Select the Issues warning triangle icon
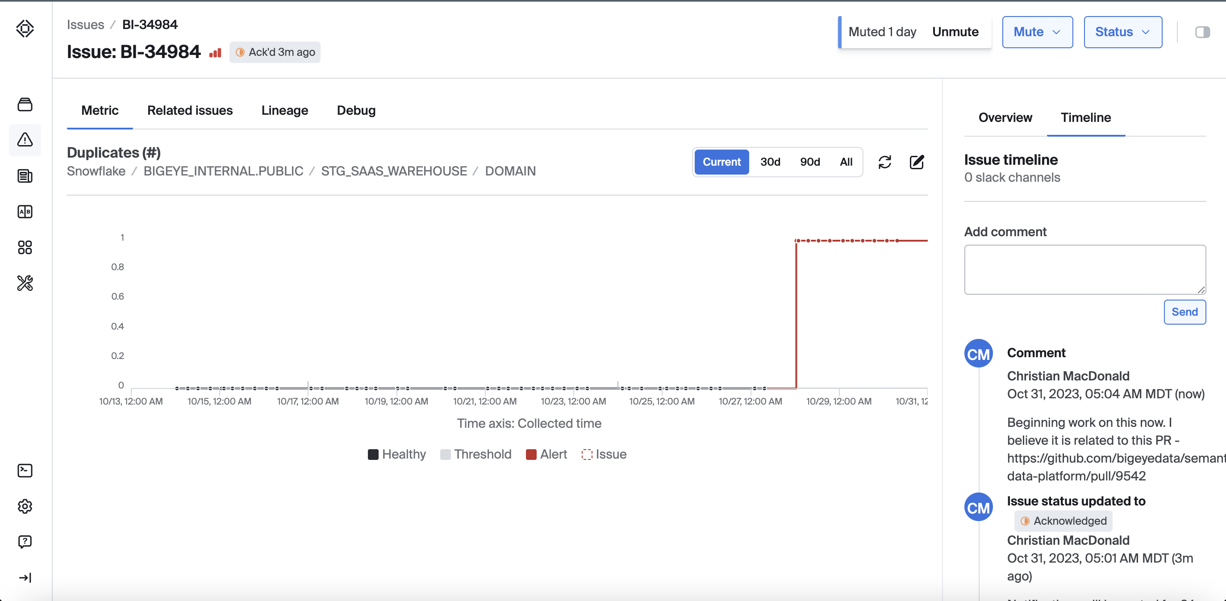Screen dimensions: 1226x601 [25, 140]
